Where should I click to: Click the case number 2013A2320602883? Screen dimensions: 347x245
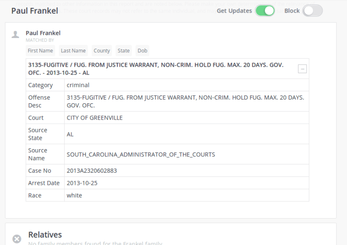pos(92,170)
